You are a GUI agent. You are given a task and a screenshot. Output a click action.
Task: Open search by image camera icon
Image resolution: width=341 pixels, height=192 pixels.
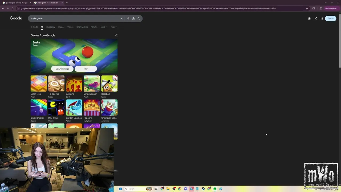pos(133,18)
